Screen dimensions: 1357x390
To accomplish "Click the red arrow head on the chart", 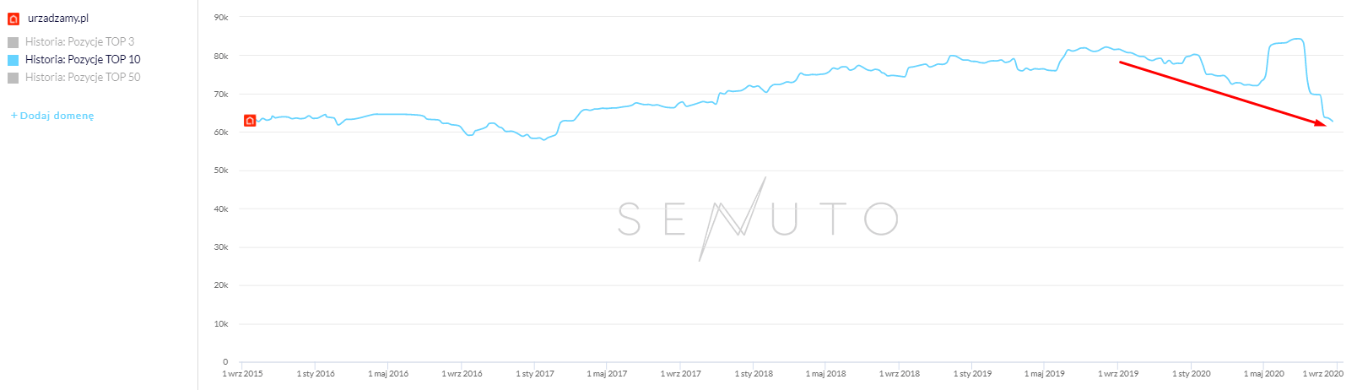I will click(x=1321, y=123).
